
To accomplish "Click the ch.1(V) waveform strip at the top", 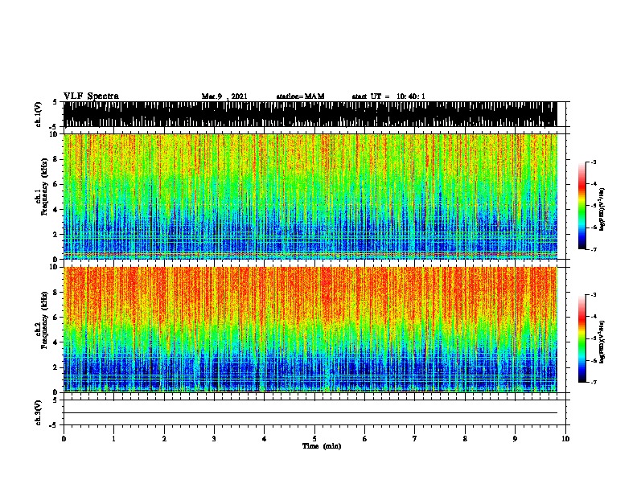I will click(310, 114).
